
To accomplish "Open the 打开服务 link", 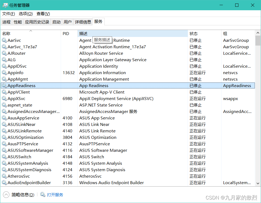I will pos(55,195).
